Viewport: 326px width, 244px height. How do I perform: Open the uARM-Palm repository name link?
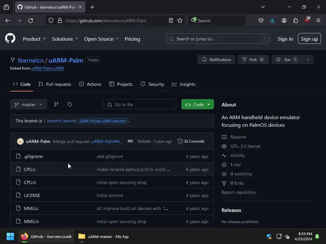tap(66, 60)
